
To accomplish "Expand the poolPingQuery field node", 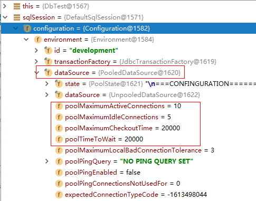I will point(46,161).
